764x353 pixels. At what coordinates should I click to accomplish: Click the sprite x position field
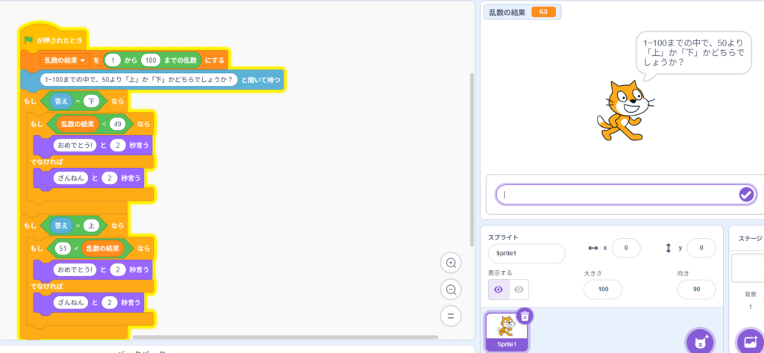point(625,248)
